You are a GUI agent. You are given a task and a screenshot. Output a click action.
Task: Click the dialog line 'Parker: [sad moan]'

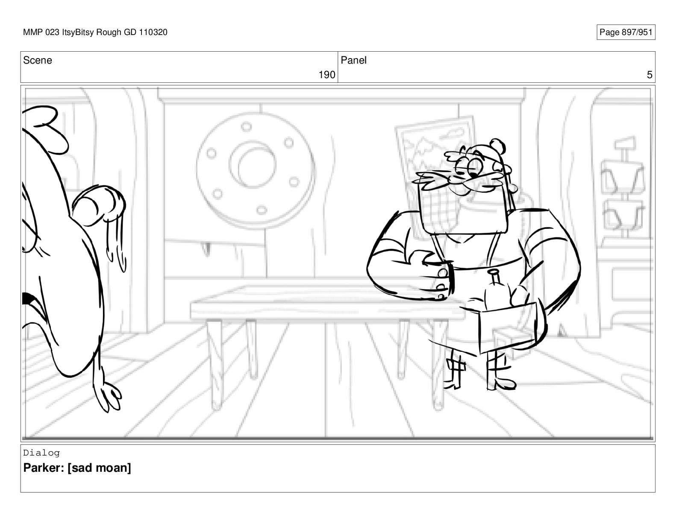tap(77, 468)
